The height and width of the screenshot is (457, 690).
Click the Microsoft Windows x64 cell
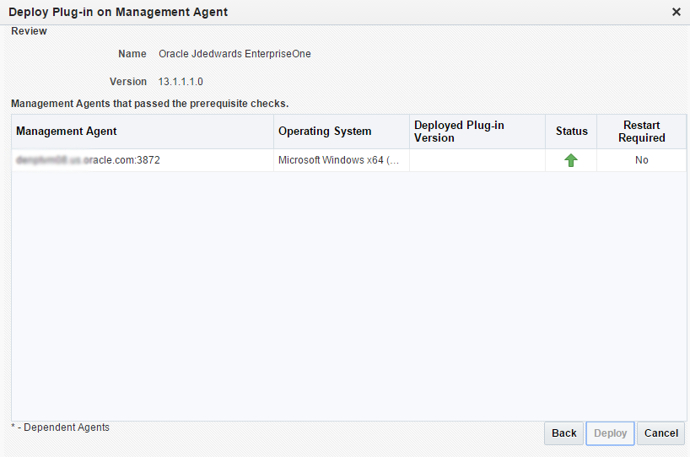click(x=338, y=160)
